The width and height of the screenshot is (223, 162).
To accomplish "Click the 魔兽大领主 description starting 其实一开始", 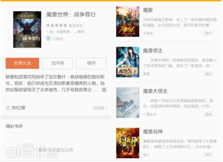I will tap(178, 104).
